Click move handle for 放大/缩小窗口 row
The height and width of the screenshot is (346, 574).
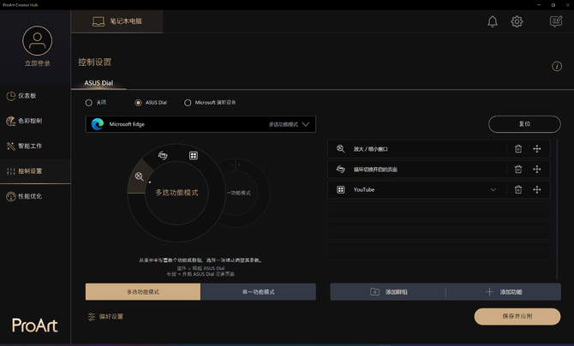point(536,149)
